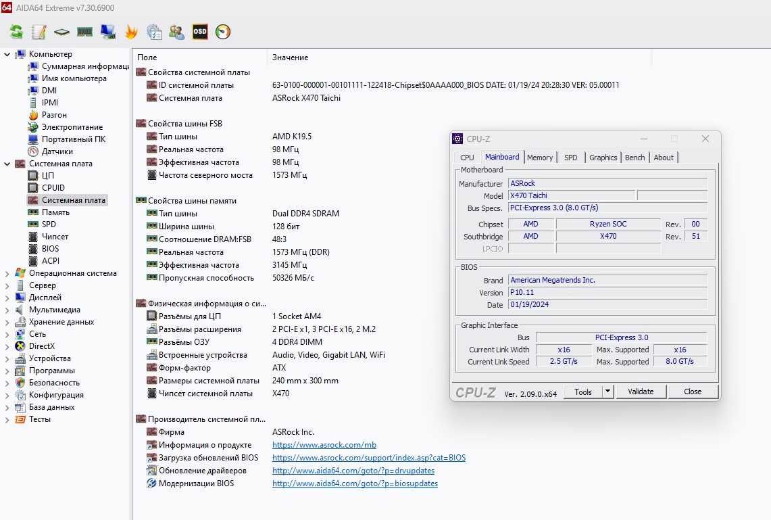This screenshot has height=520, width=771.
Task: Open the About tab in CPU-Z
Action: point(664,158)
